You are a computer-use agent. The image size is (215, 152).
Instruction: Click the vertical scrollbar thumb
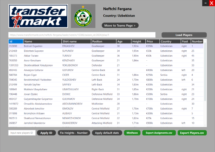(205, 72)
